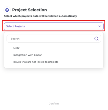Open the Select Projects dropdown
Screen dimensions: 108x110
pos(54,26)
